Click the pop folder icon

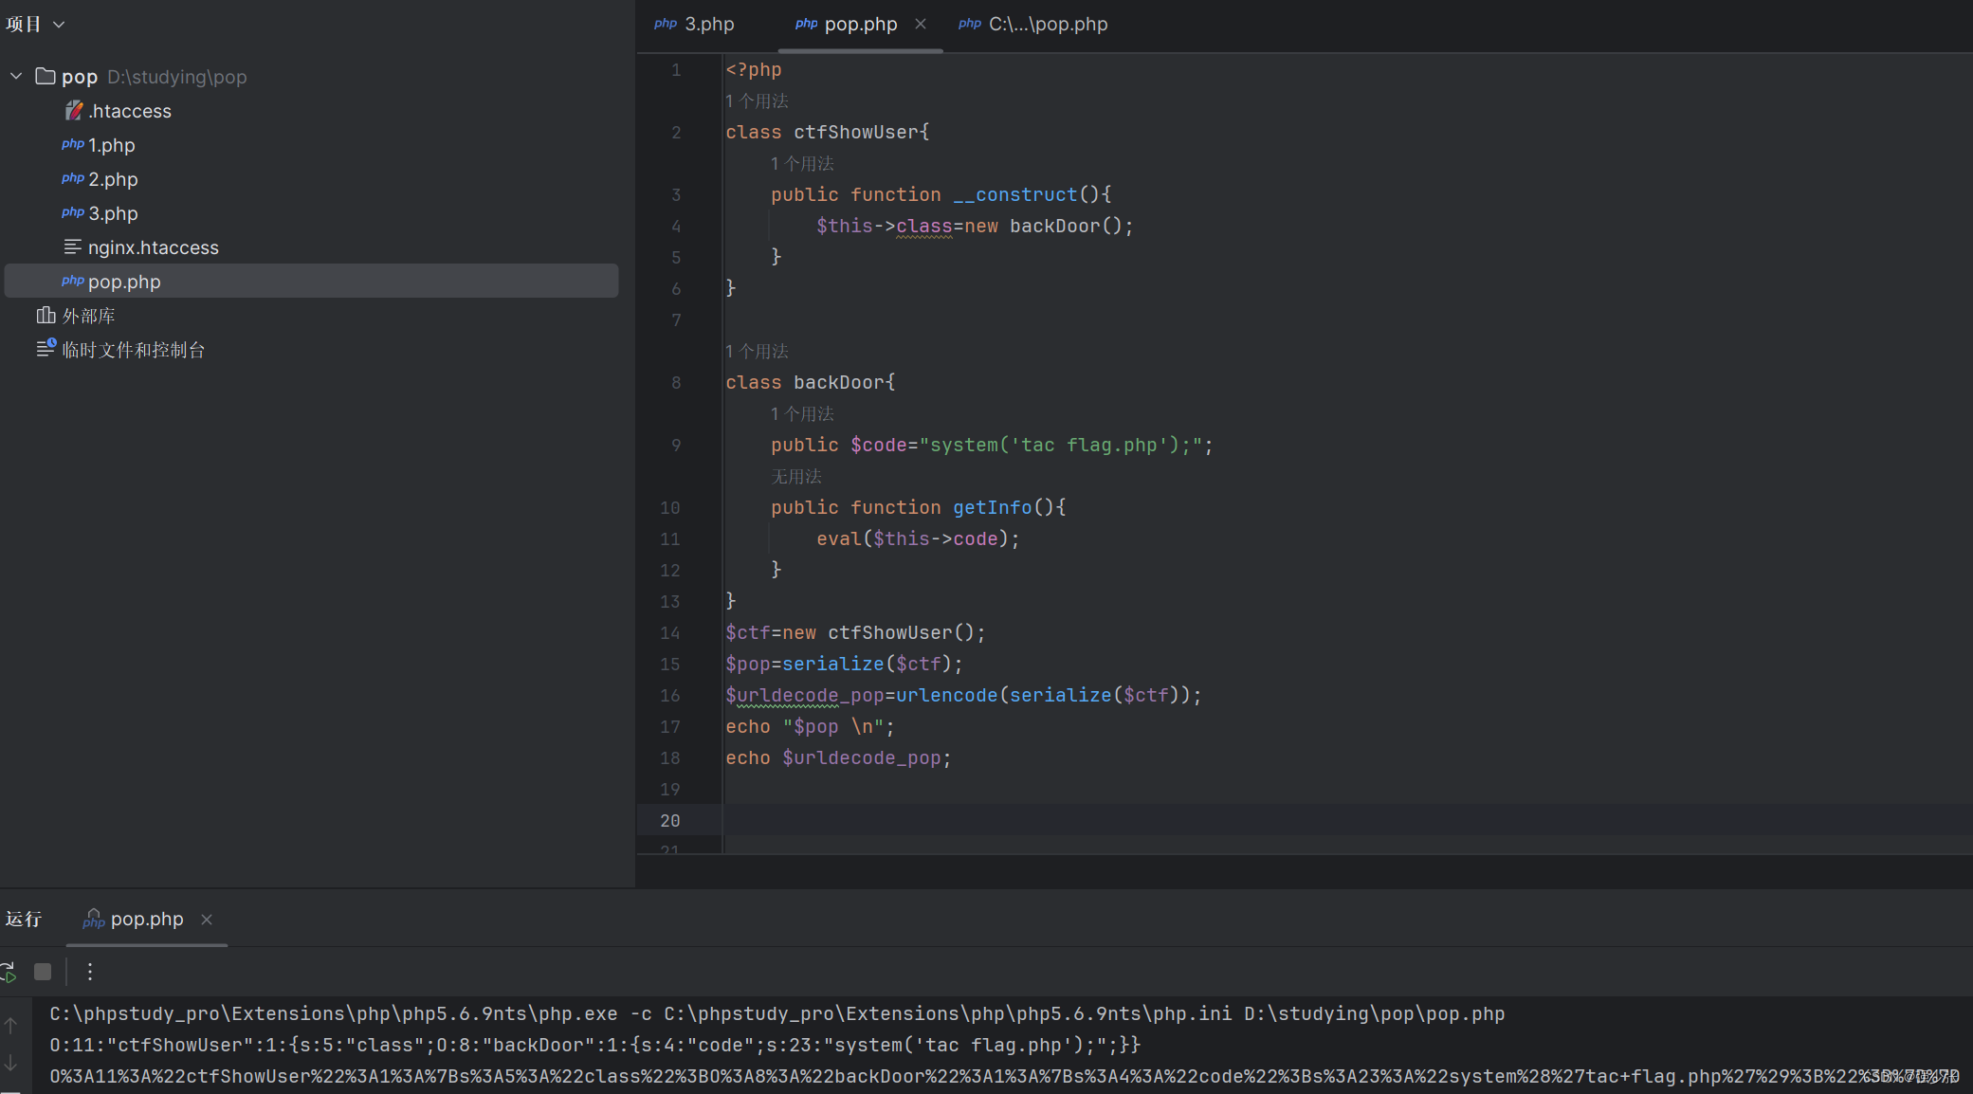pyautogui.click(x=46, y=76)
